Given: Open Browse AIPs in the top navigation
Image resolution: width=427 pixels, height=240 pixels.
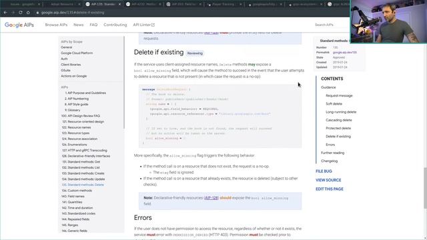Looking at the screenshot, I should (56, 25).
